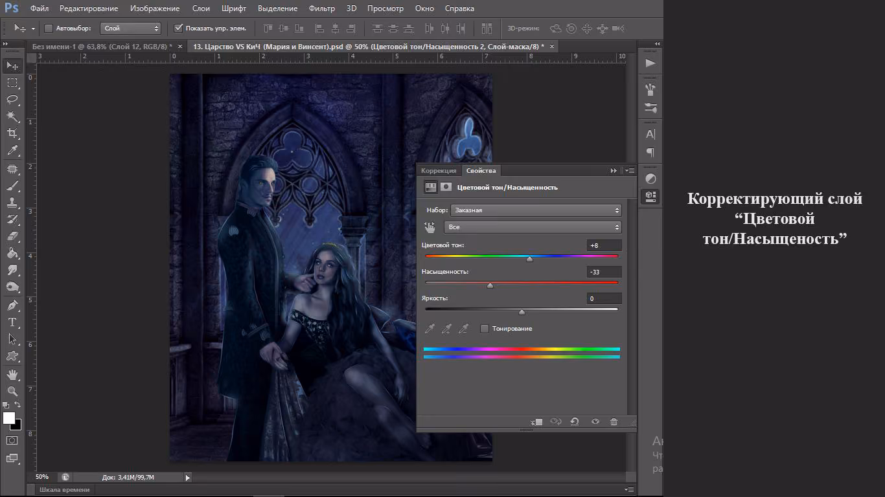Viewport: 885px width, 497px height.
Task: Open the Справка menu
Action: (459, 8)
